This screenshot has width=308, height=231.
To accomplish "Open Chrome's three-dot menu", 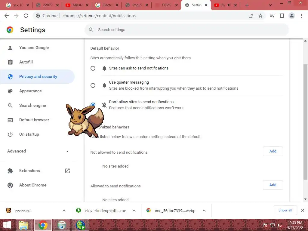I will click(x=301, y=16).
